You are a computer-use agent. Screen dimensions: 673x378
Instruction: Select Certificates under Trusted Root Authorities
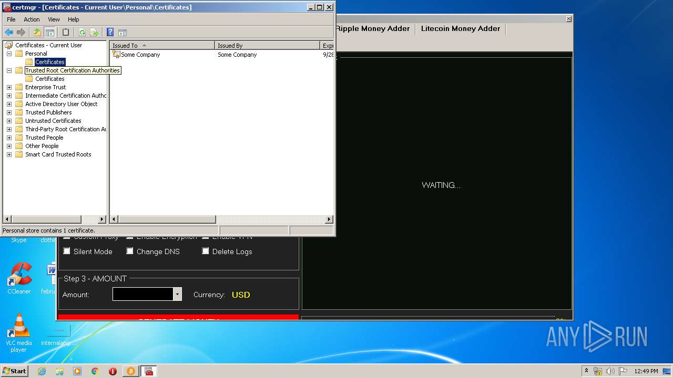pos(50,79)
